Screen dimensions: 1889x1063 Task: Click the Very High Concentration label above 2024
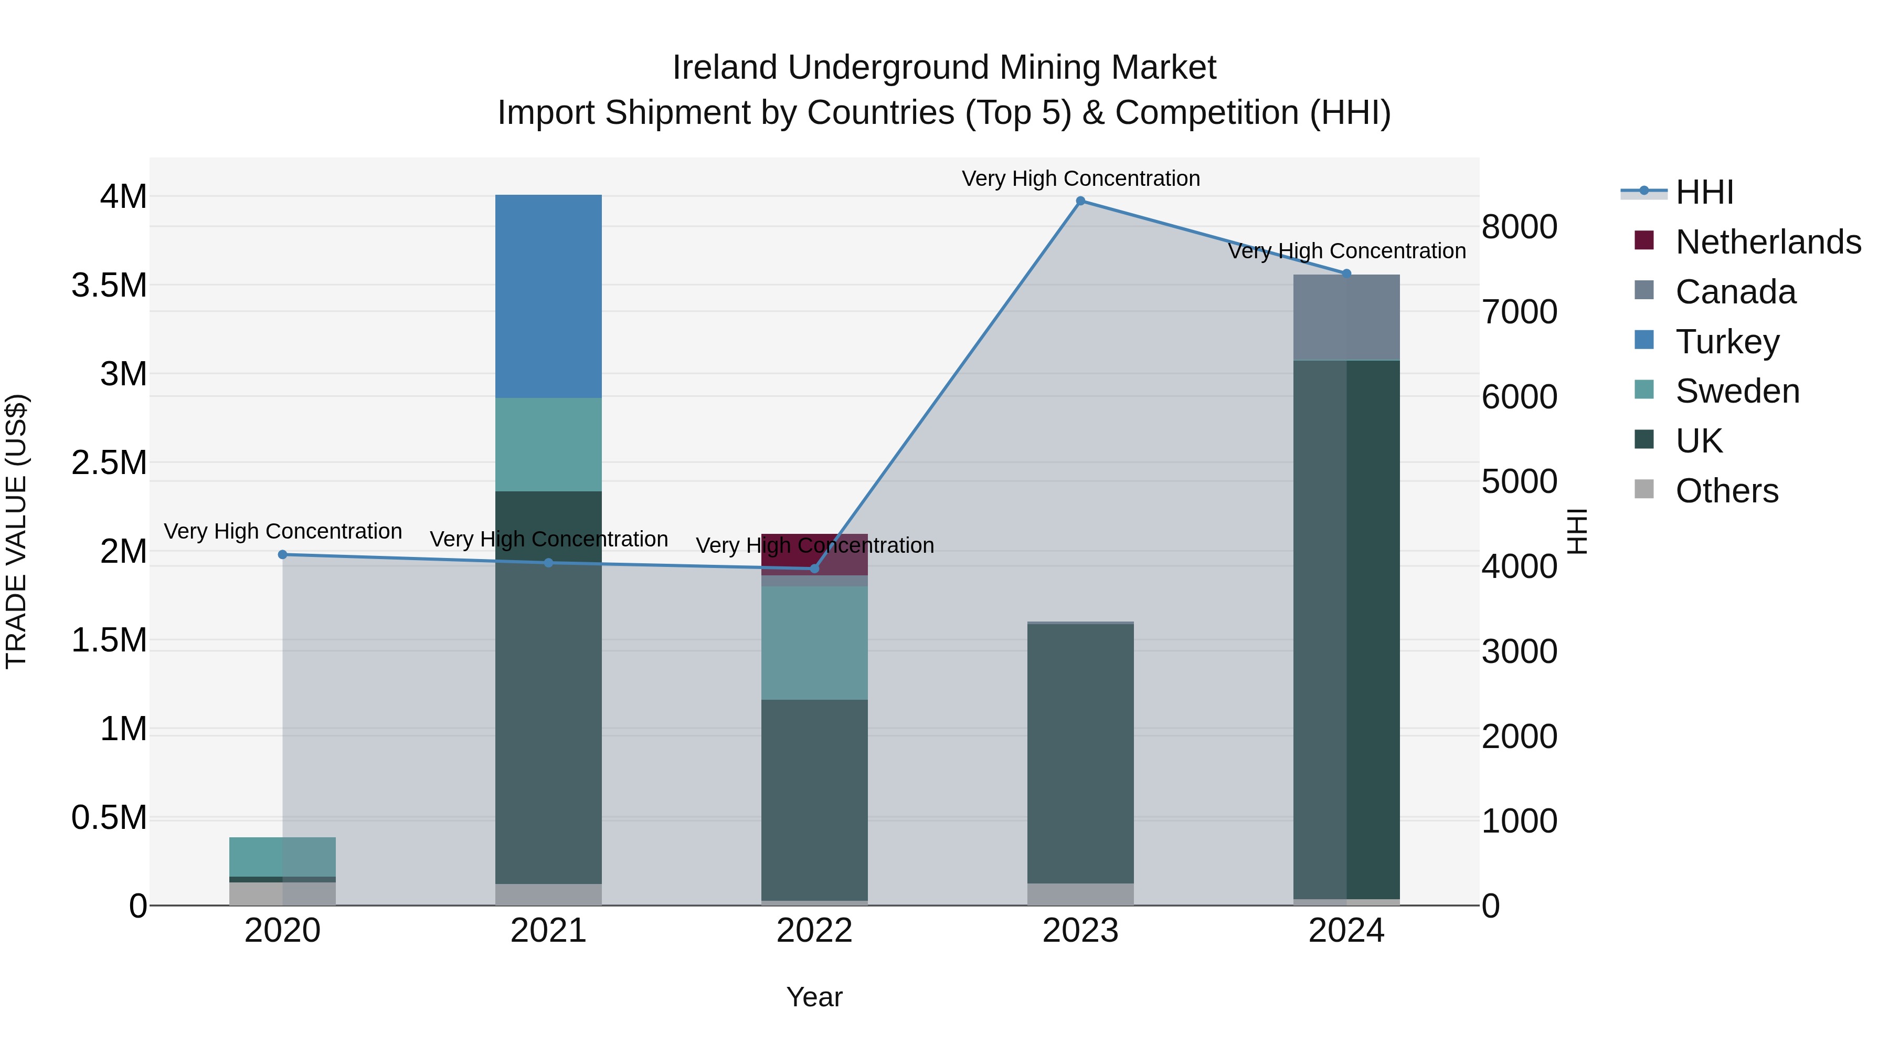point(1347,251)
